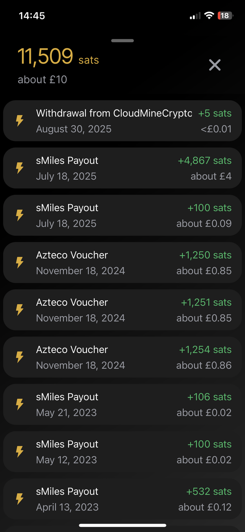Image resolution: width=245 pixels, height=532 pixels.
Task: Tap battery indicator in status bar
Action: click(x=225, y=16)
